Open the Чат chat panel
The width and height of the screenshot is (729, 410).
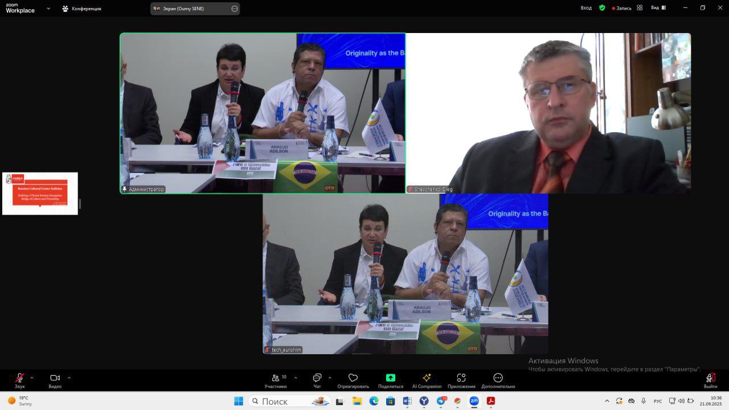pyautogui.click(x=317, y=378)
